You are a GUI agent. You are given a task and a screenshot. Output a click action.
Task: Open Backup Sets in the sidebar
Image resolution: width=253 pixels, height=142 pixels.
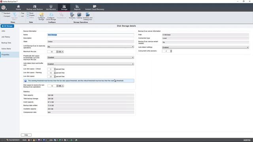click(x=6, y=43)
